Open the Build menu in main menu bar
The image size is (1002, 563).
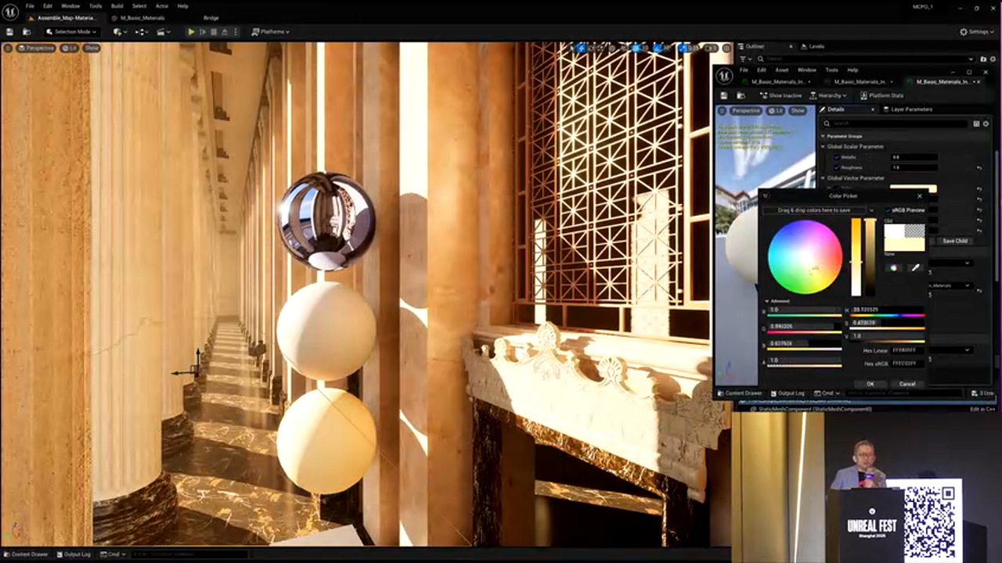click(117, 6)
